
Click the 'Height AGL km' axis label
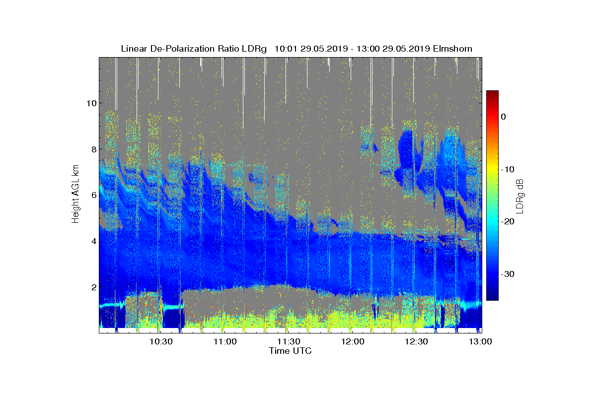pos(75,195)
